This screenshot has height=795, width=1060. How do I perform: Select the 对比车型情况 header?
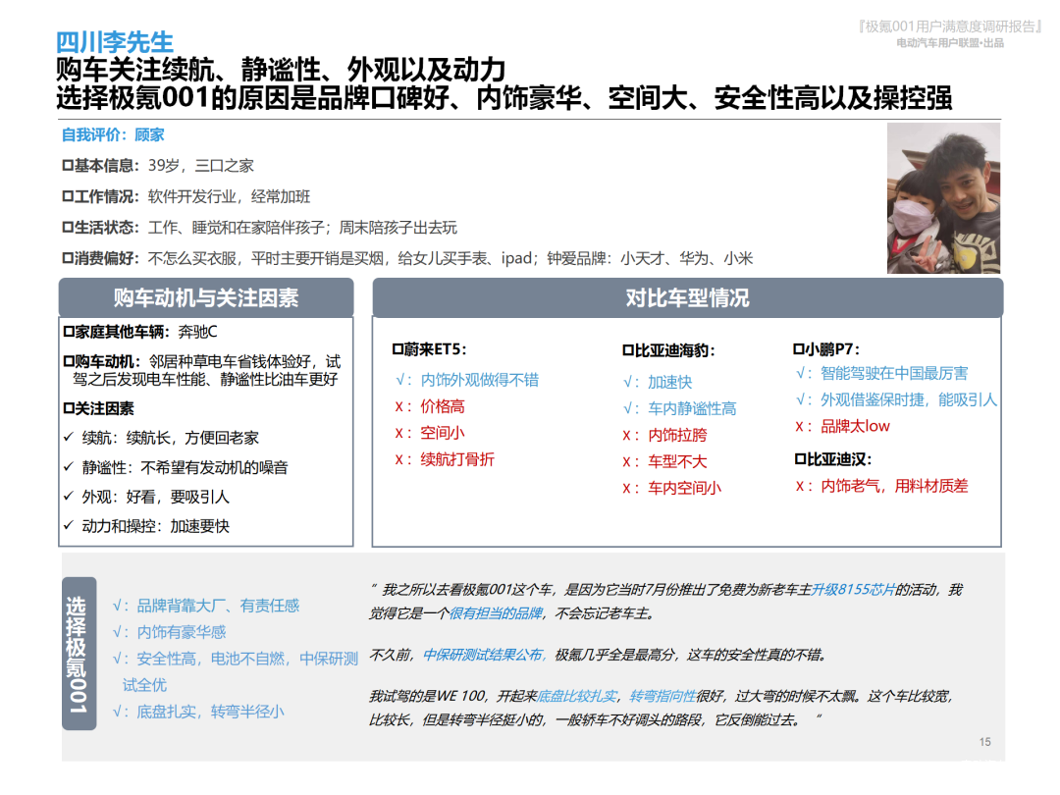[687, 297]
